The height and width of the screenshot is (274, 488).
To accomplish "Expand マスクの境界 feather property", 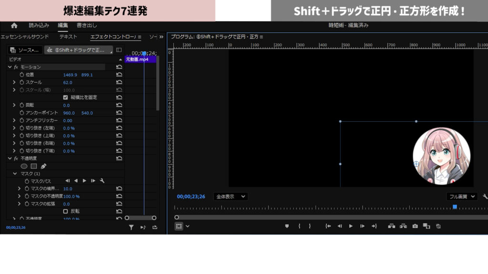I will [x=19, y=188].
